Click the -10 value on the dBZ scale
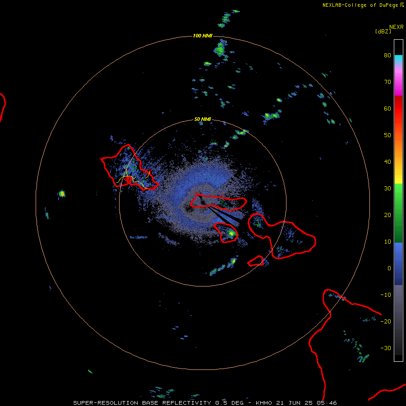The height and width of the screenshot is (406, 406). (386, 295)
